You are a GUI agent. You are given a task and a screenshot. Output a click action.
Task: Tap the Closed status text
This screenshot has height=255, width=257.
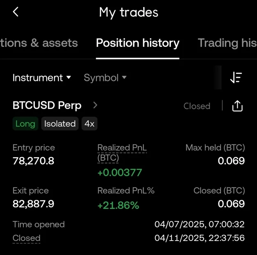(x=197, y=106)
